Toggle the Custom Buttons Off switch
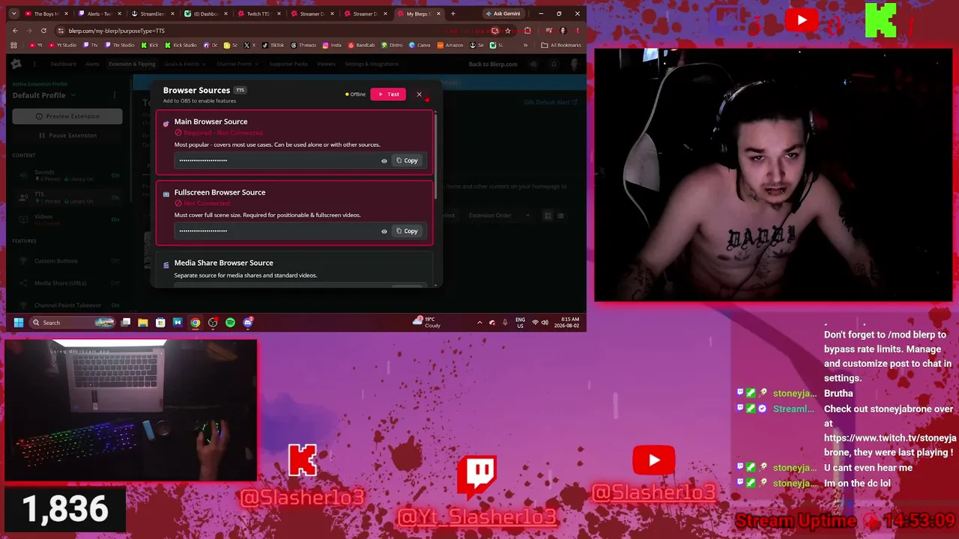Viewport: 959px width, 539px height. click(115, 261)
